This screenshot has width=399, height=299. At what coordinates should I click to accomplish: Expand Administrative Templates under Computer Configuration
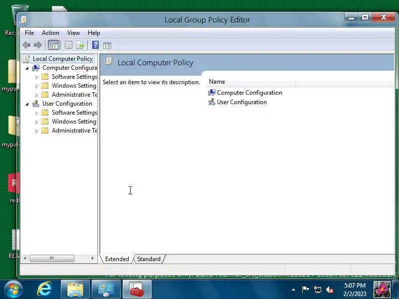36,95
